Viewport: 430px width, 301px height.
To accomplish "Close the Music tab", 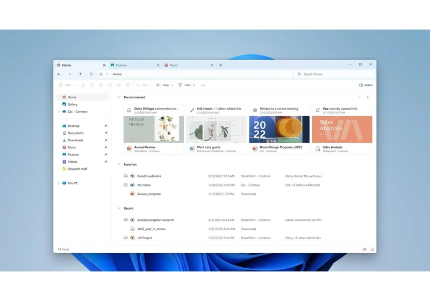I will coord(212,65).
